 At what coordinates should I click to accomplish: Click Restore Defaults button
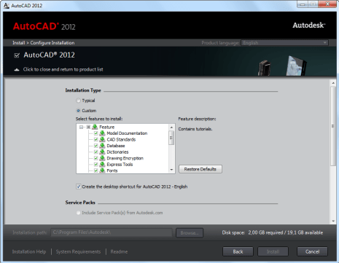(200, 169)
